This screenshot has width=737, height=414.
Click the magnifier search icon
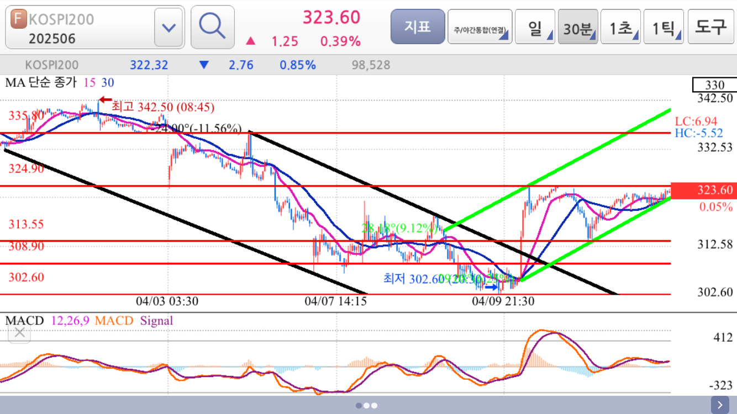coord(212,27)
